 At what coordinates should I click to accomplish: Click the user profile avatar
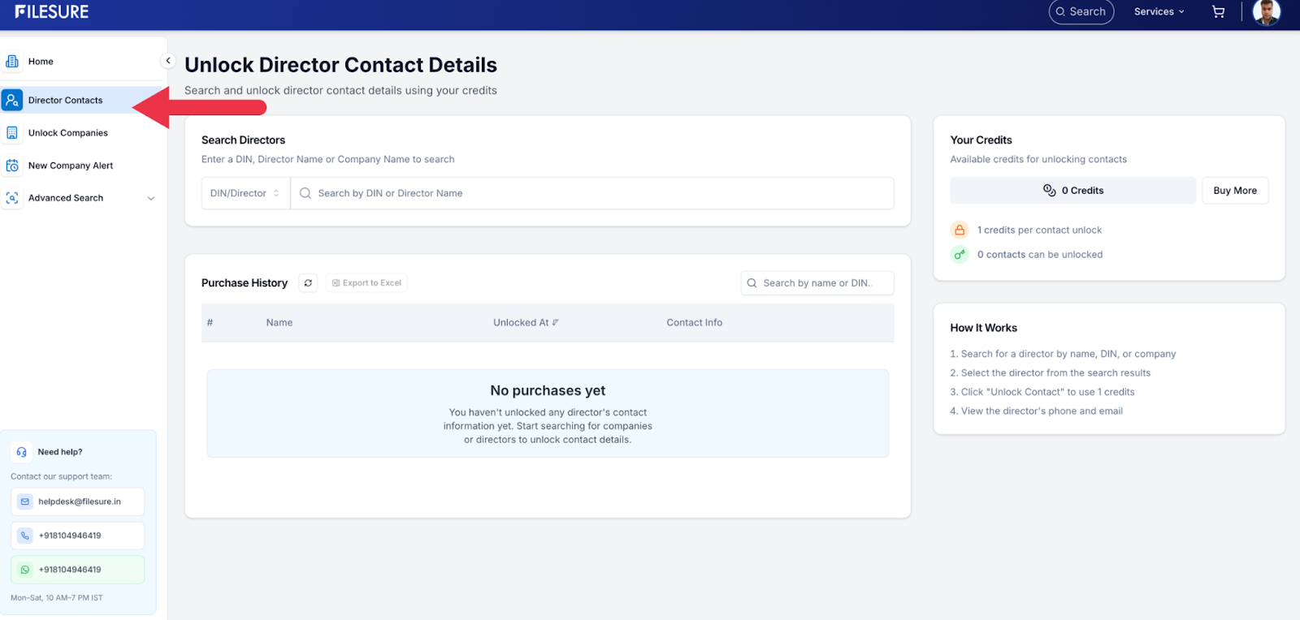(x=1266, y=12)
